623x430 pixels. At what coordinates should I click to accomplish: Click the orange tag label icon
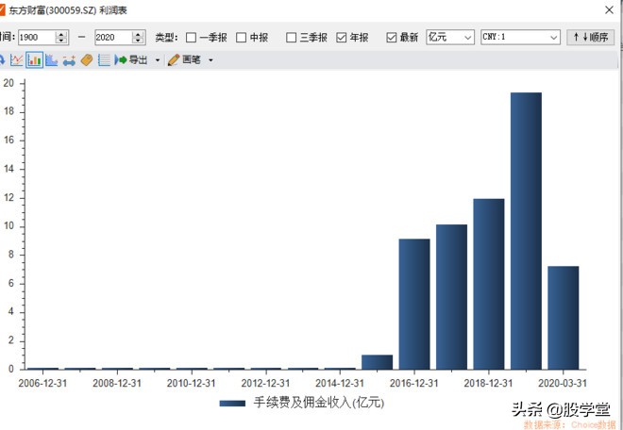(x=87, y=60)
